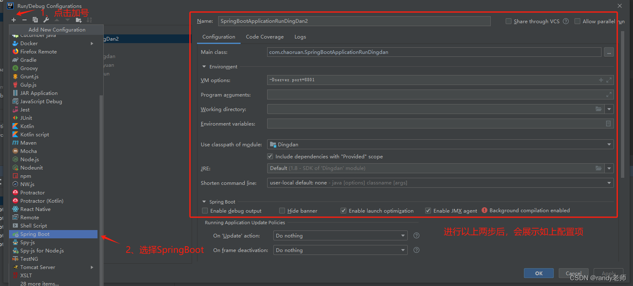Image resolution: width=633 pixels, height=286 pixels.
Task: Click the minus Remove Configuration icon
Action: (24, 20)
